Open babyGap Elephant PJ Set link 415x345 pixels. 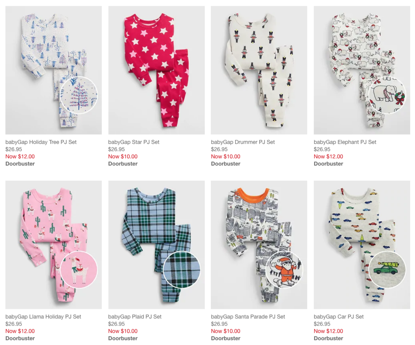(x=345, y=142)
